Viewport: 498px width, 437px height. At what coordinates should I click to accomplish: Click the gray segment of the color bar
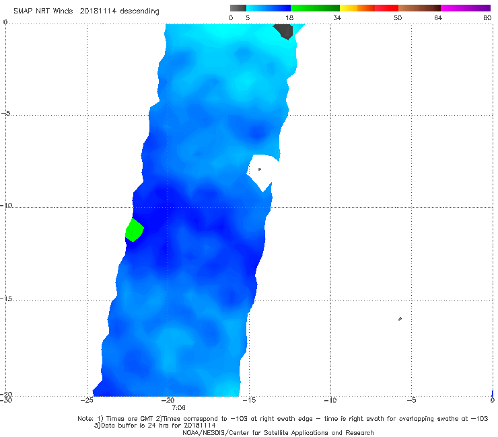[238, 8]
